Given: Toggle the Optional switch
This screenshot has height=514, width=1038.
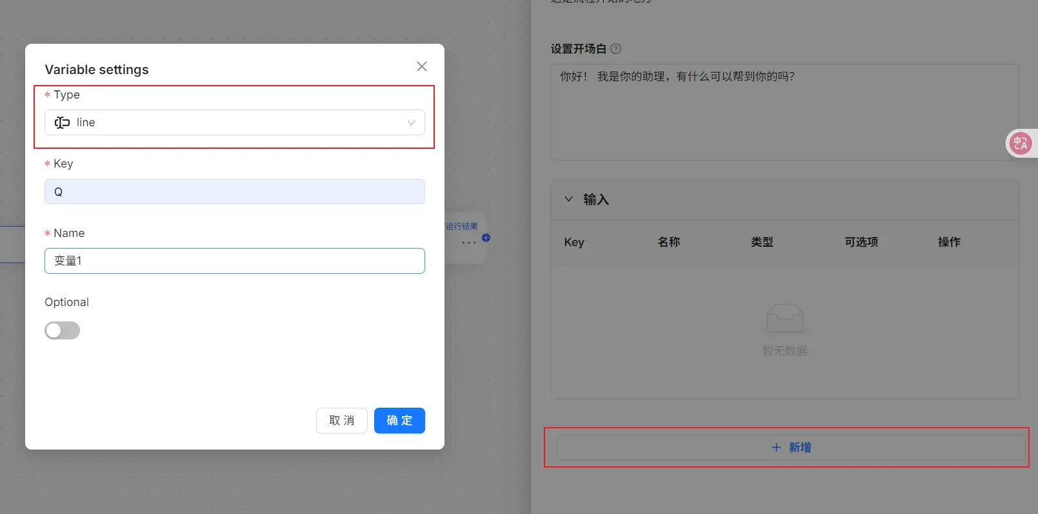Looking at the screenshot, I should click(62, 330).
